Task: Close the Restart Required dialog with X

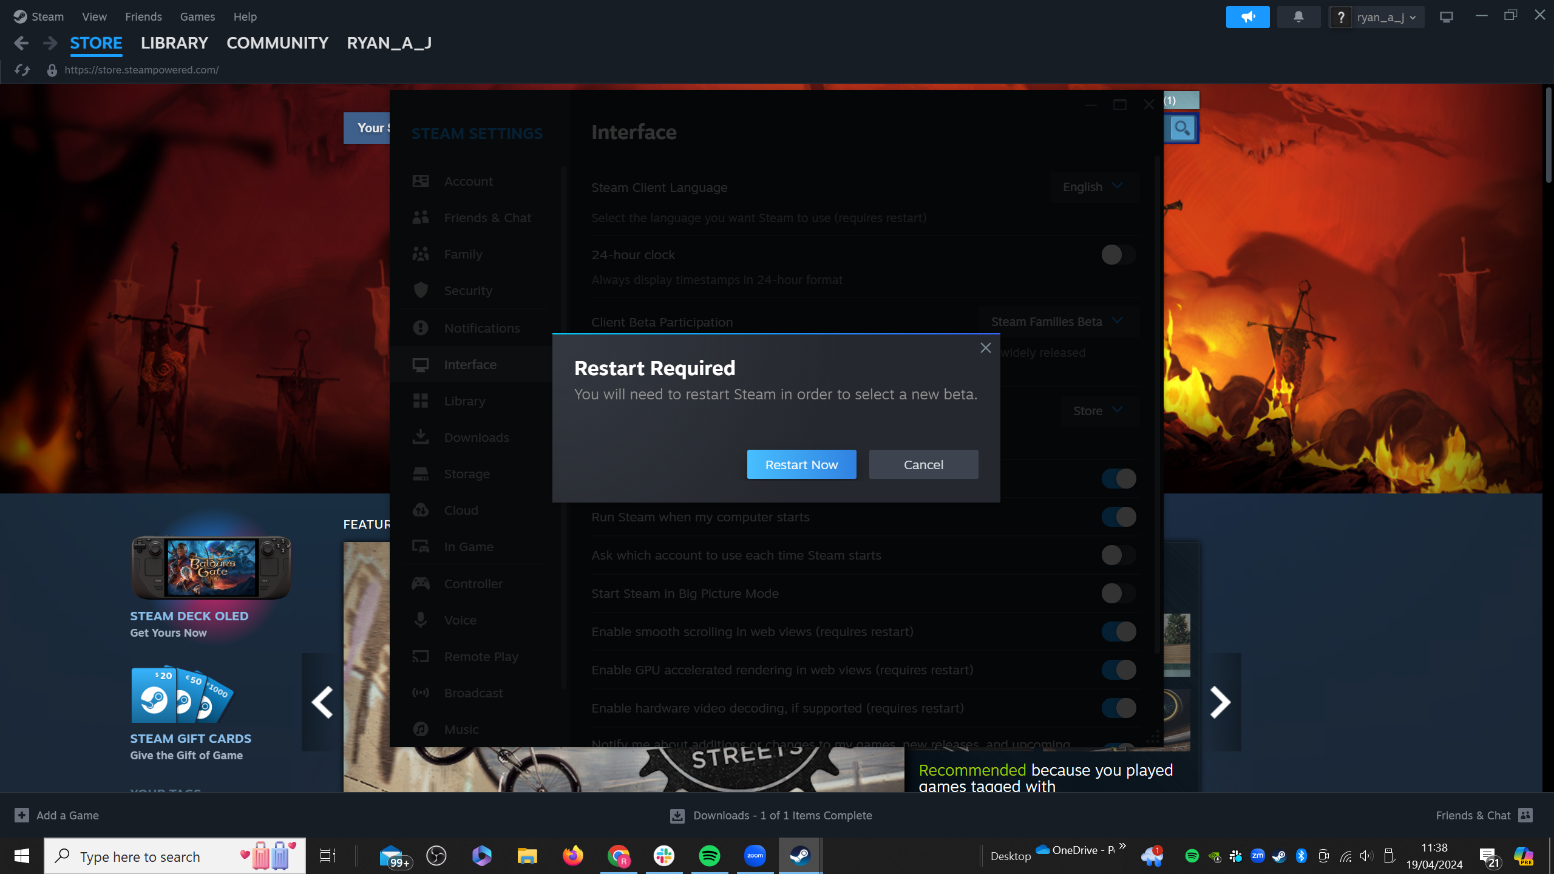Action: click(985, 348)
